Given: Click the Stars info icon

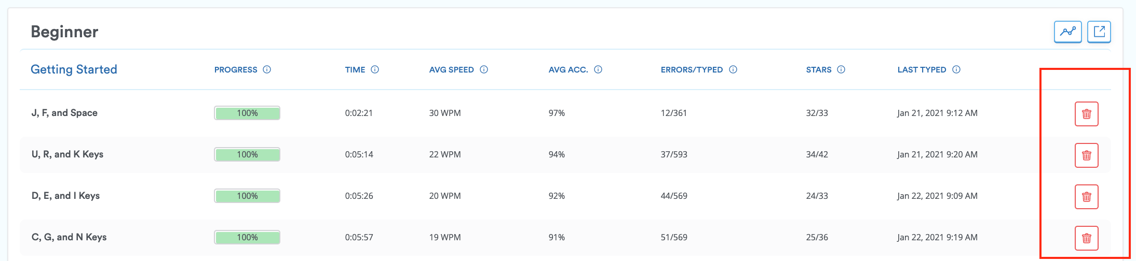Looking at the screenshot, I should click(841, 69).
